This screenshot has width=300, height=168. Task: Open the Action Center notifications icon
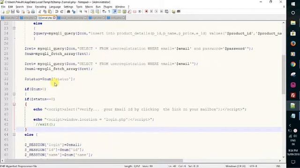click(293, 162)
